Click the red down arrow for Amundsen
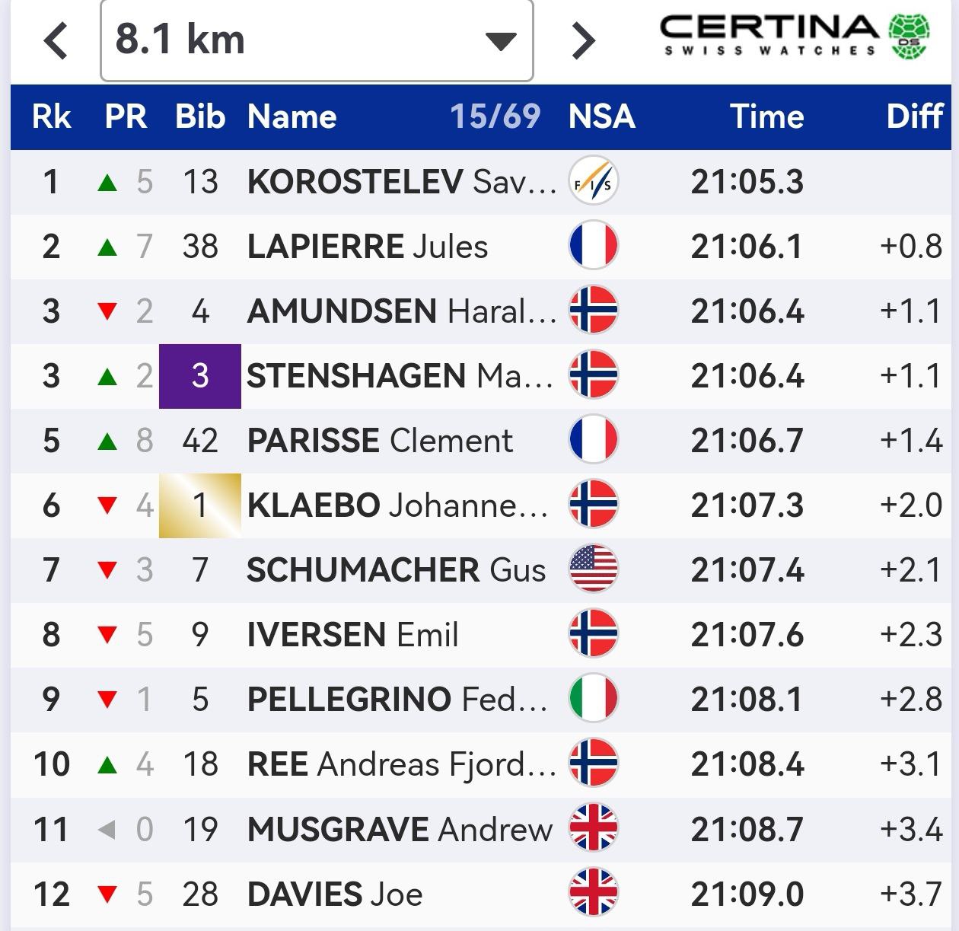The height and width of the screenshot is (931, 959). [107, 311]
